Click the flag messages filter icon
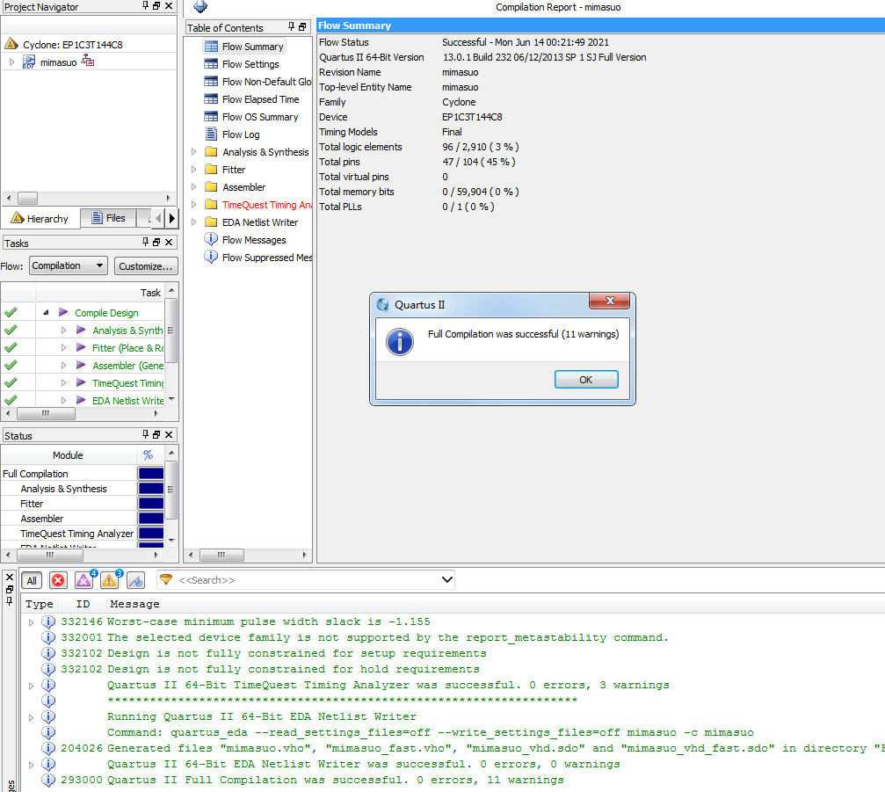 tap(135, 580)
